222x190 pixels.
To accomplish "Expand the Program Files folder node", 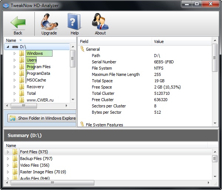I will point(15,67).
